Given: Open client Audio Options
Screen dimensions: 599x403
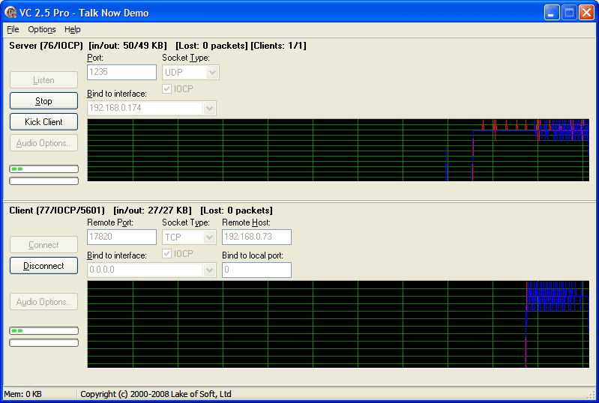Looking at the screenshot, I should [x=43, y=302].
